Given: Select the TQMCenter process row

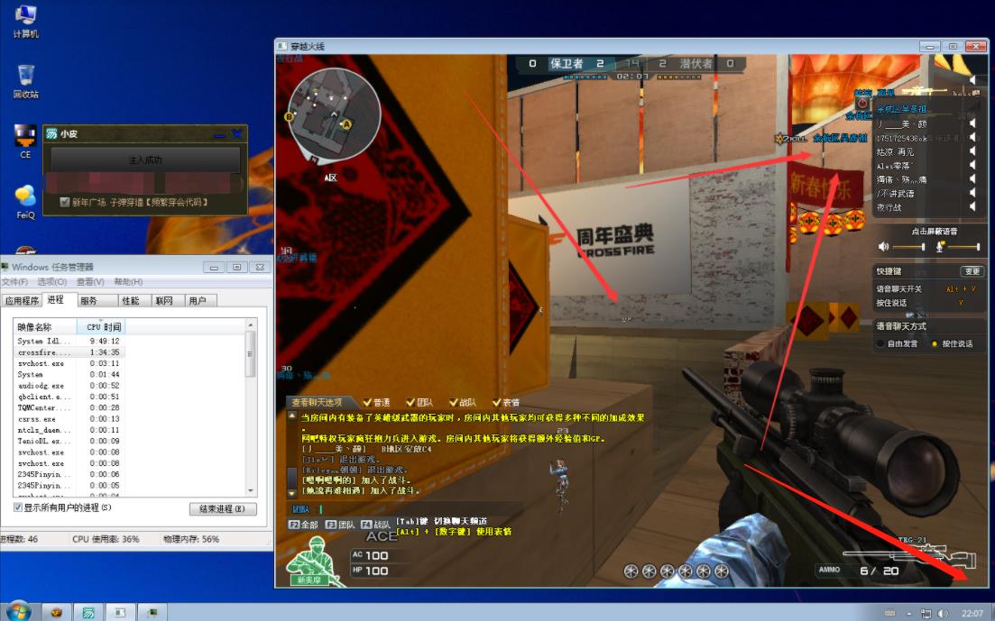Looking at the screenshot, I should [69, 407].
